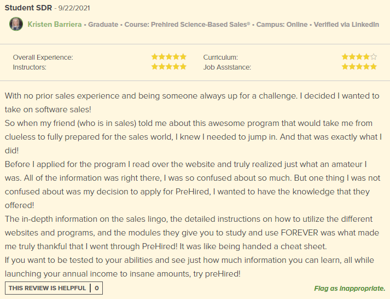Click the 9/22/2021 review date
The height and width of the screenshot is (299, 390).
(x=74, y=9)
